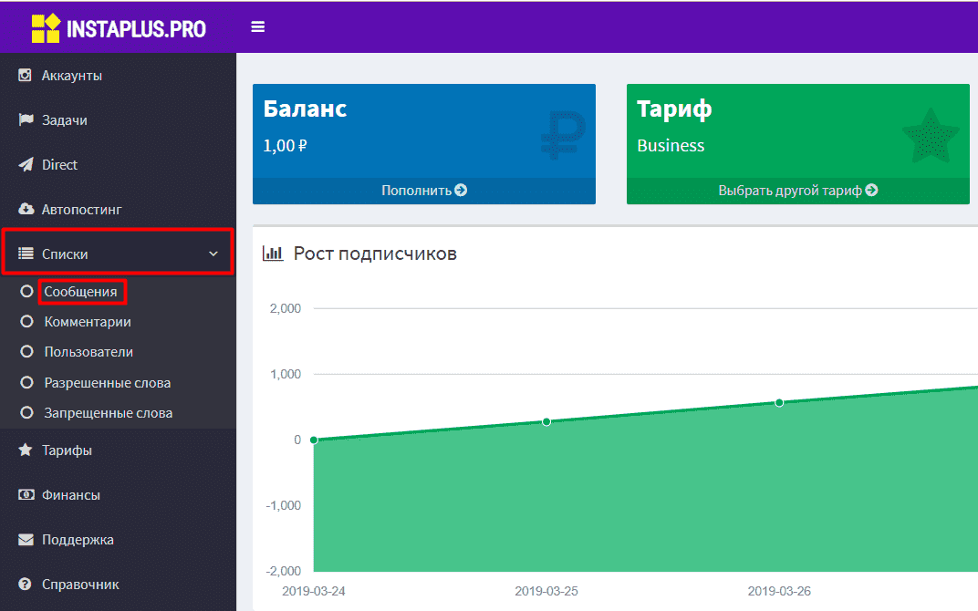This screenshot has height=611, width=978.
Task: Click the Instagram icon beside Аккаунты
Action: pyautogui.click(x=25, y=76)
